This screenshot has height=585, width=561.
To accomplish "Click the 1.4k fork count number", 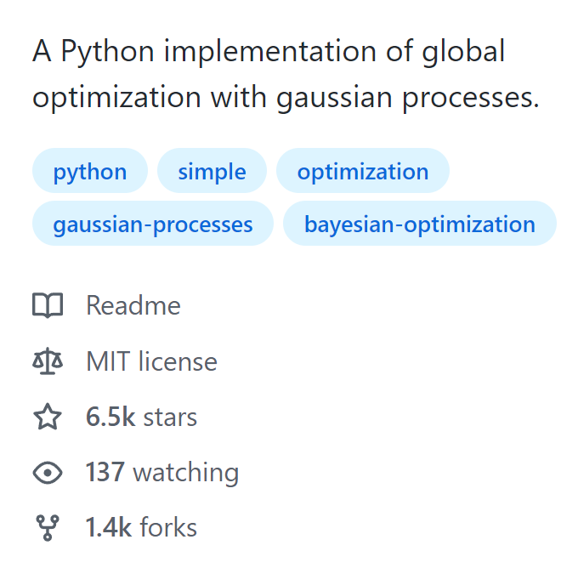I will pyautogui.click(x=108, y=528).
